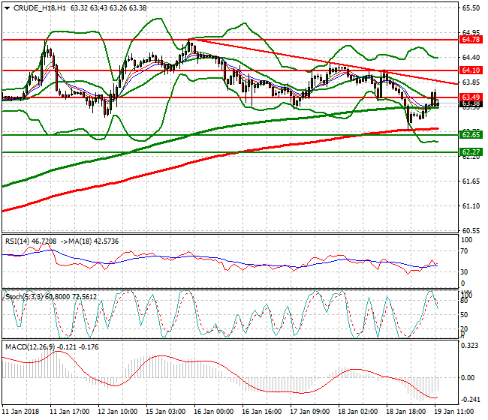
Task: Click the 50 level on Stochastic scale
Action: coord(464,315)
